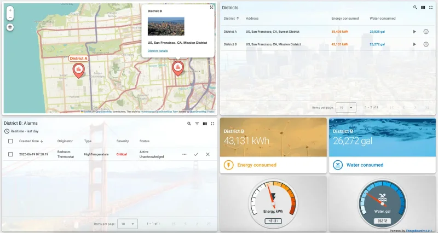Open the Leaflet attribution link
Screen dimensions: 438x233
tap(87, 112)
